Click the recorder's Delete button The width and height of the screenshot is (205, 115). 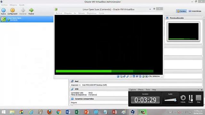(x=183, y=99)
